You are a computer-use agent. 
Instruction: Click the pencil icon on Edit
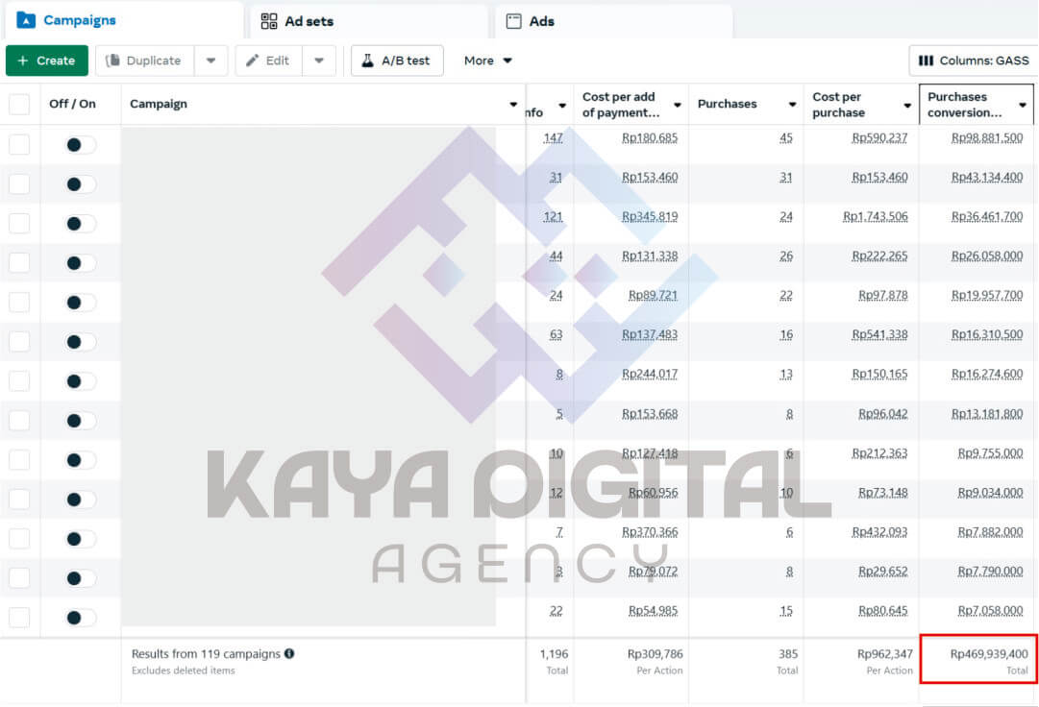[253, 61]
